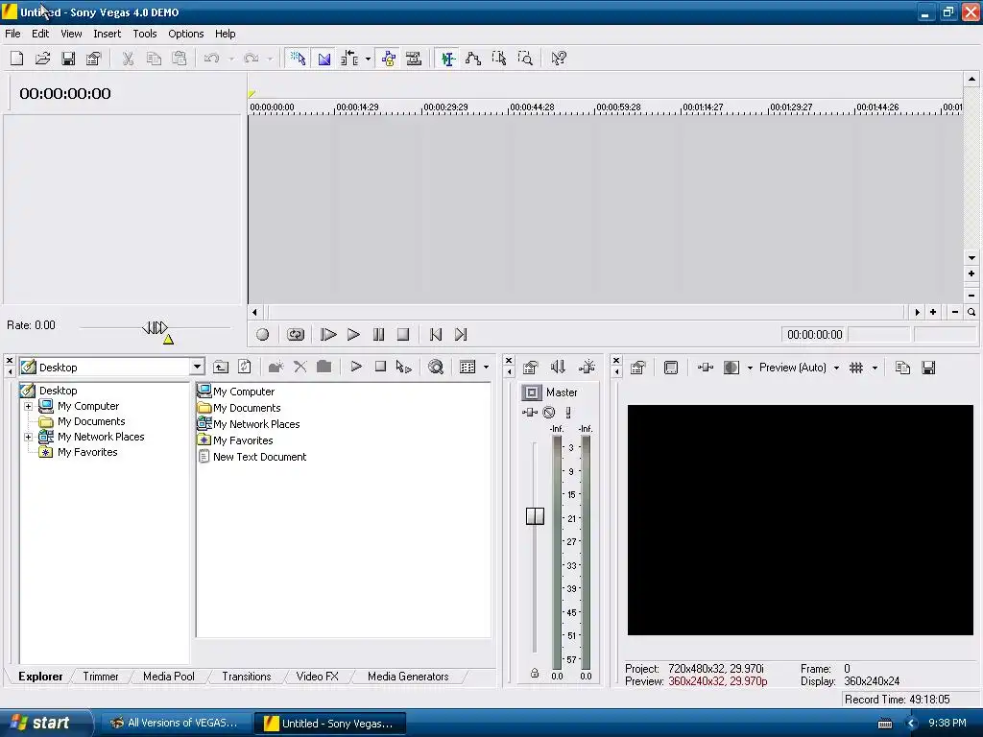Click Get Media from the Web icon
983x737 pixels.
435,368
